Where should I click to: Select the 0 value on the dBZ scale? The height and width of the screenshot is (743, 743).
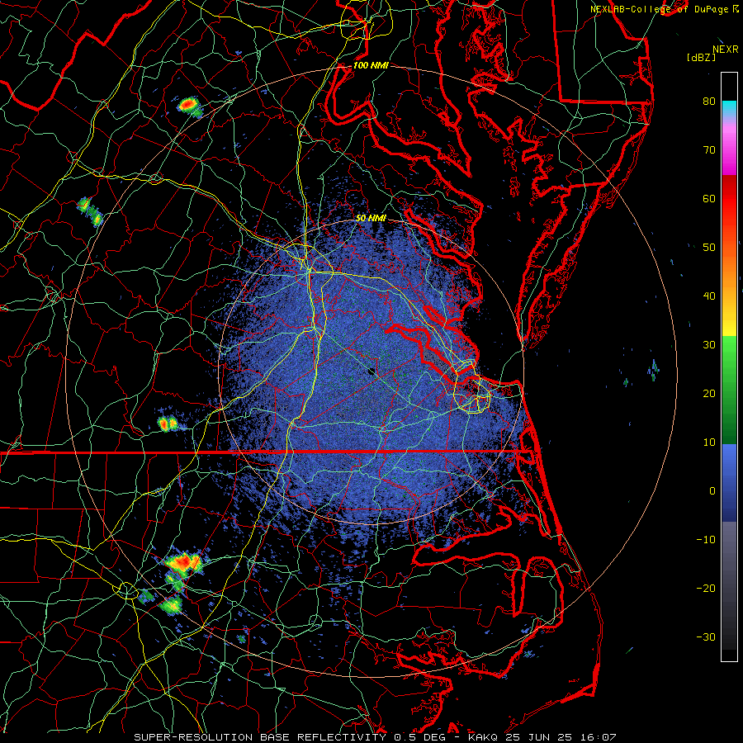[712, 491]
